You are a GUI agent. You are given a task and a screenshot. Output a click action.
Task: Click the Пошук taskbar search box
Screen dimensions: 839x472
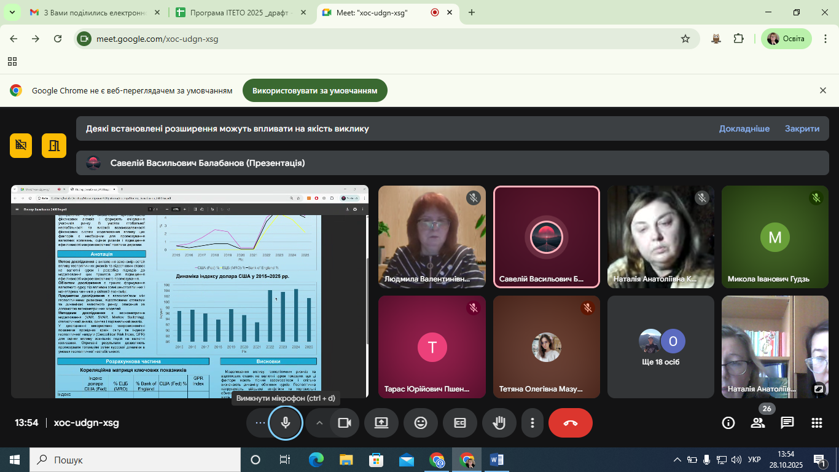pyautogui.click(x=135, y=460)
